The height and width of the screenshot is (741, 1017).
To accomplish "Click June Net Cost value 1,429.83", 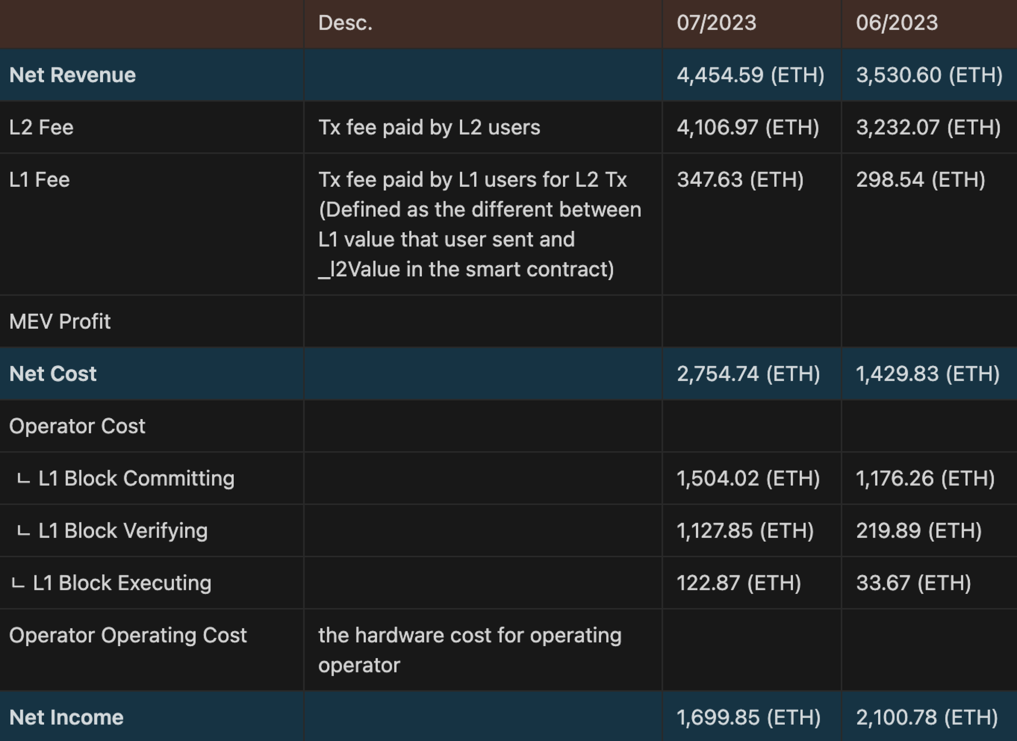I will click(x=927, y=373).
